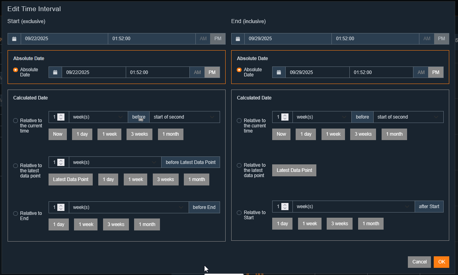Click stepper arrows for End Relative to Start count
Screen dimensions: 458x275
pyautogui.click(x=285, y=207)
